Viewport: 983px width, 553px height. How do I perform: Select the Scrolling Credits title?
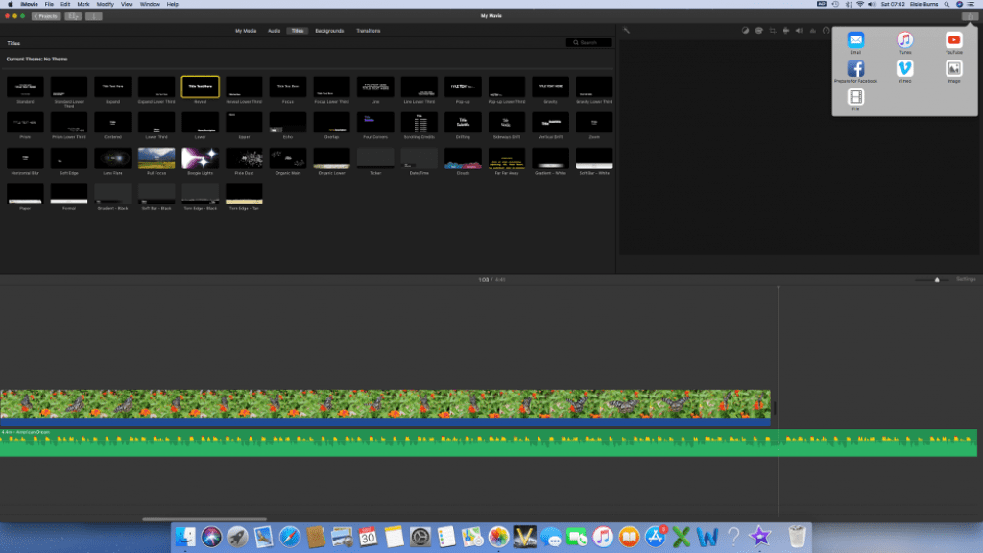[x=419, y=122]
